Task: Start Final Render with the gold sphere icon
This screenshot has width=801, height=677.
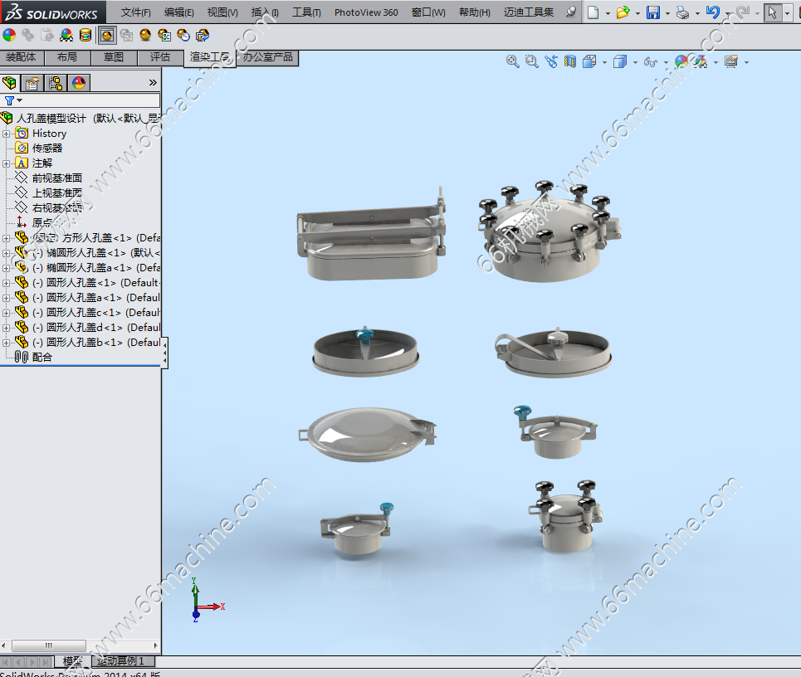Action: pos(145,35)
